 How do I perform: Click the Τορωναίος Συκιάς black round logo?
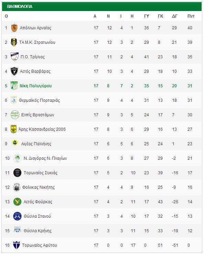pos(17,173)
